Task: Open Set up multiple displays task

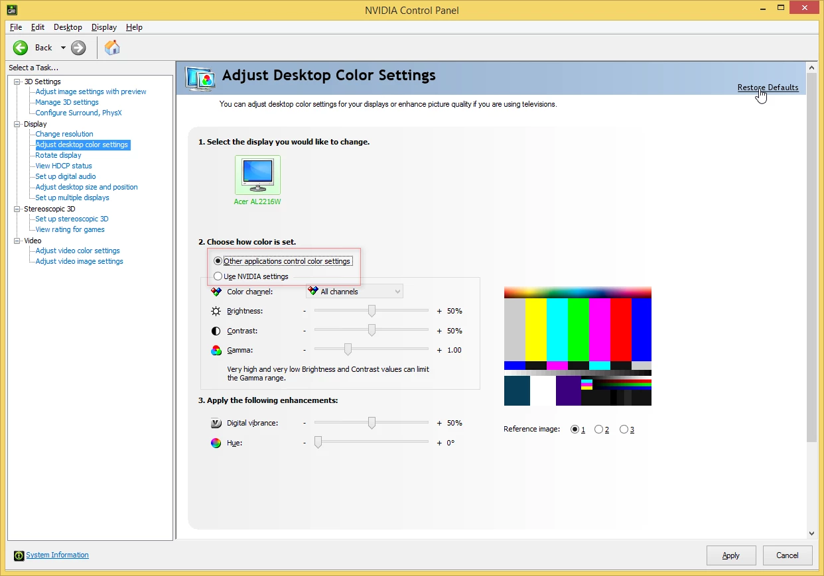Action: click(x=72, y=198)
